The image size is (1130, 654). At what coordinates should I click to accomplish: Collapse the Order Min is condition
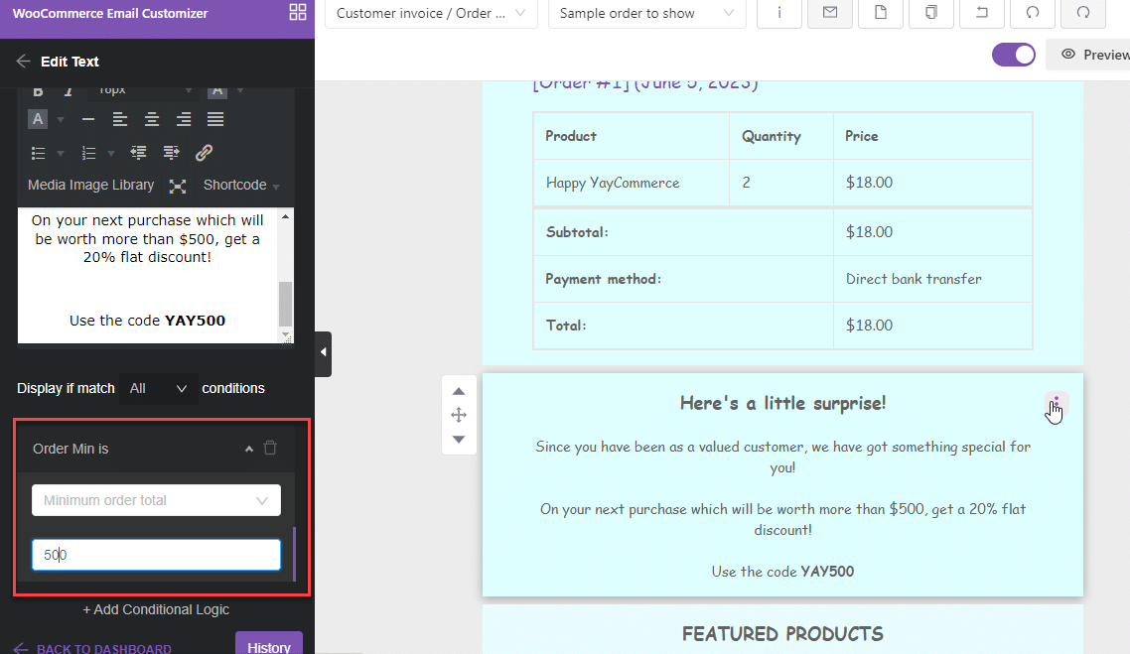click(x=249, y=448)
